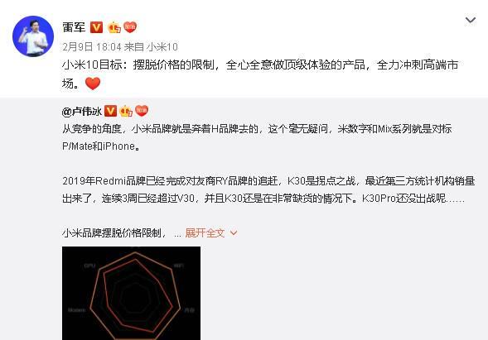Viewport: 488px width, 340px height.
Task: Click the reposted text paragraph about Redmi K30
Action: pyautogui.click(x=268, y=189)
